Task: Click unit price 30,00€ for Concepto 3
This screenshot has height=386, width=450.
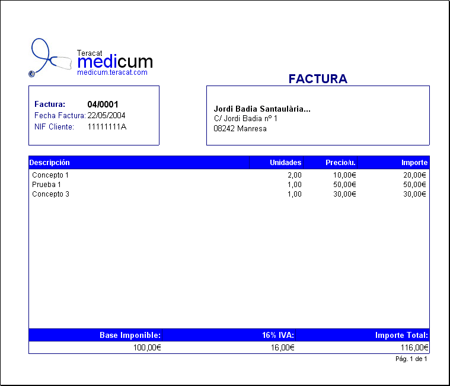Action: coord(344,194)
